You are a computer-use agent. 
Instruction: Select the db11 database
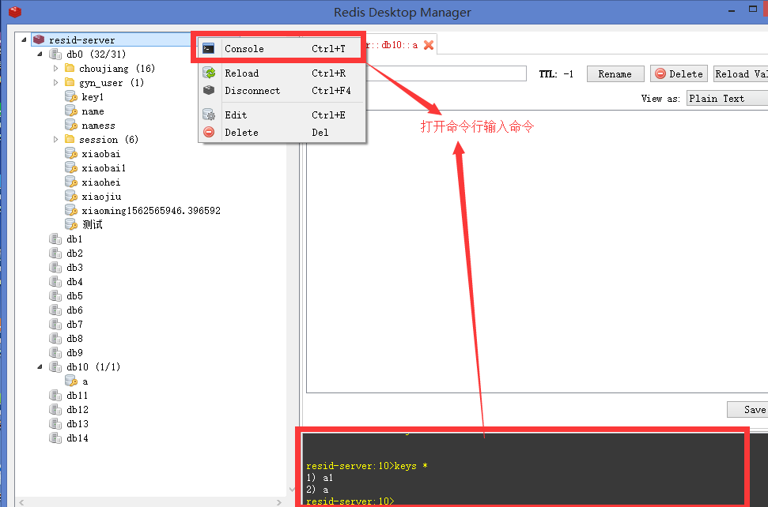point(78,395)
